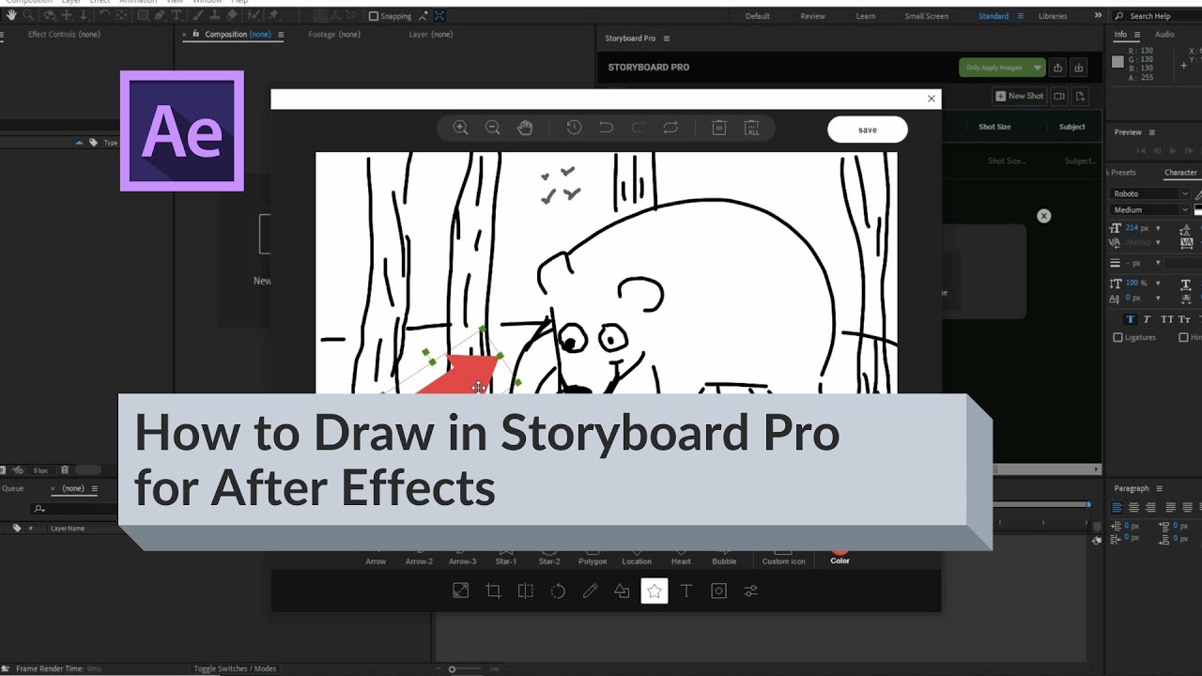Click the Color picker in icon row

(840, 556)
